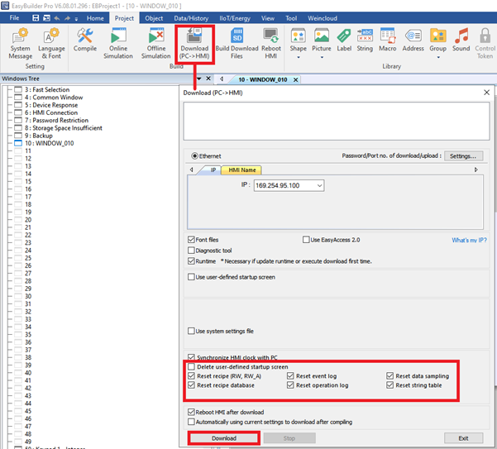Expand the Shape dropdown arrow
Viewport: 497px width, 449px height.
tap(298, 58)
